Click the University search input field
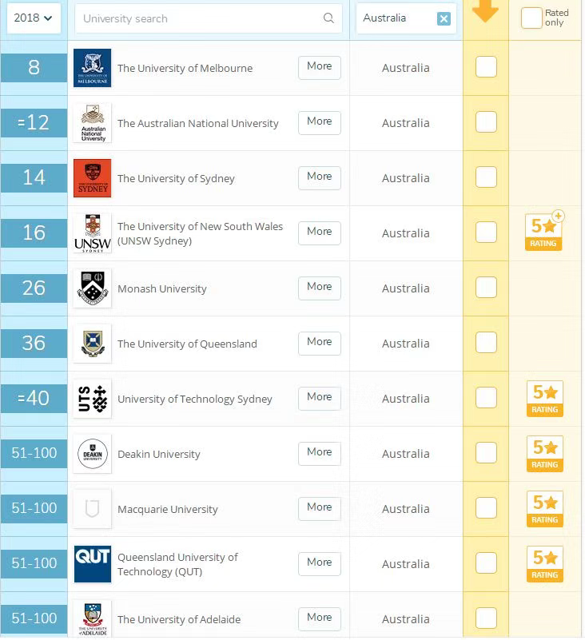 (x=200, y=18)
